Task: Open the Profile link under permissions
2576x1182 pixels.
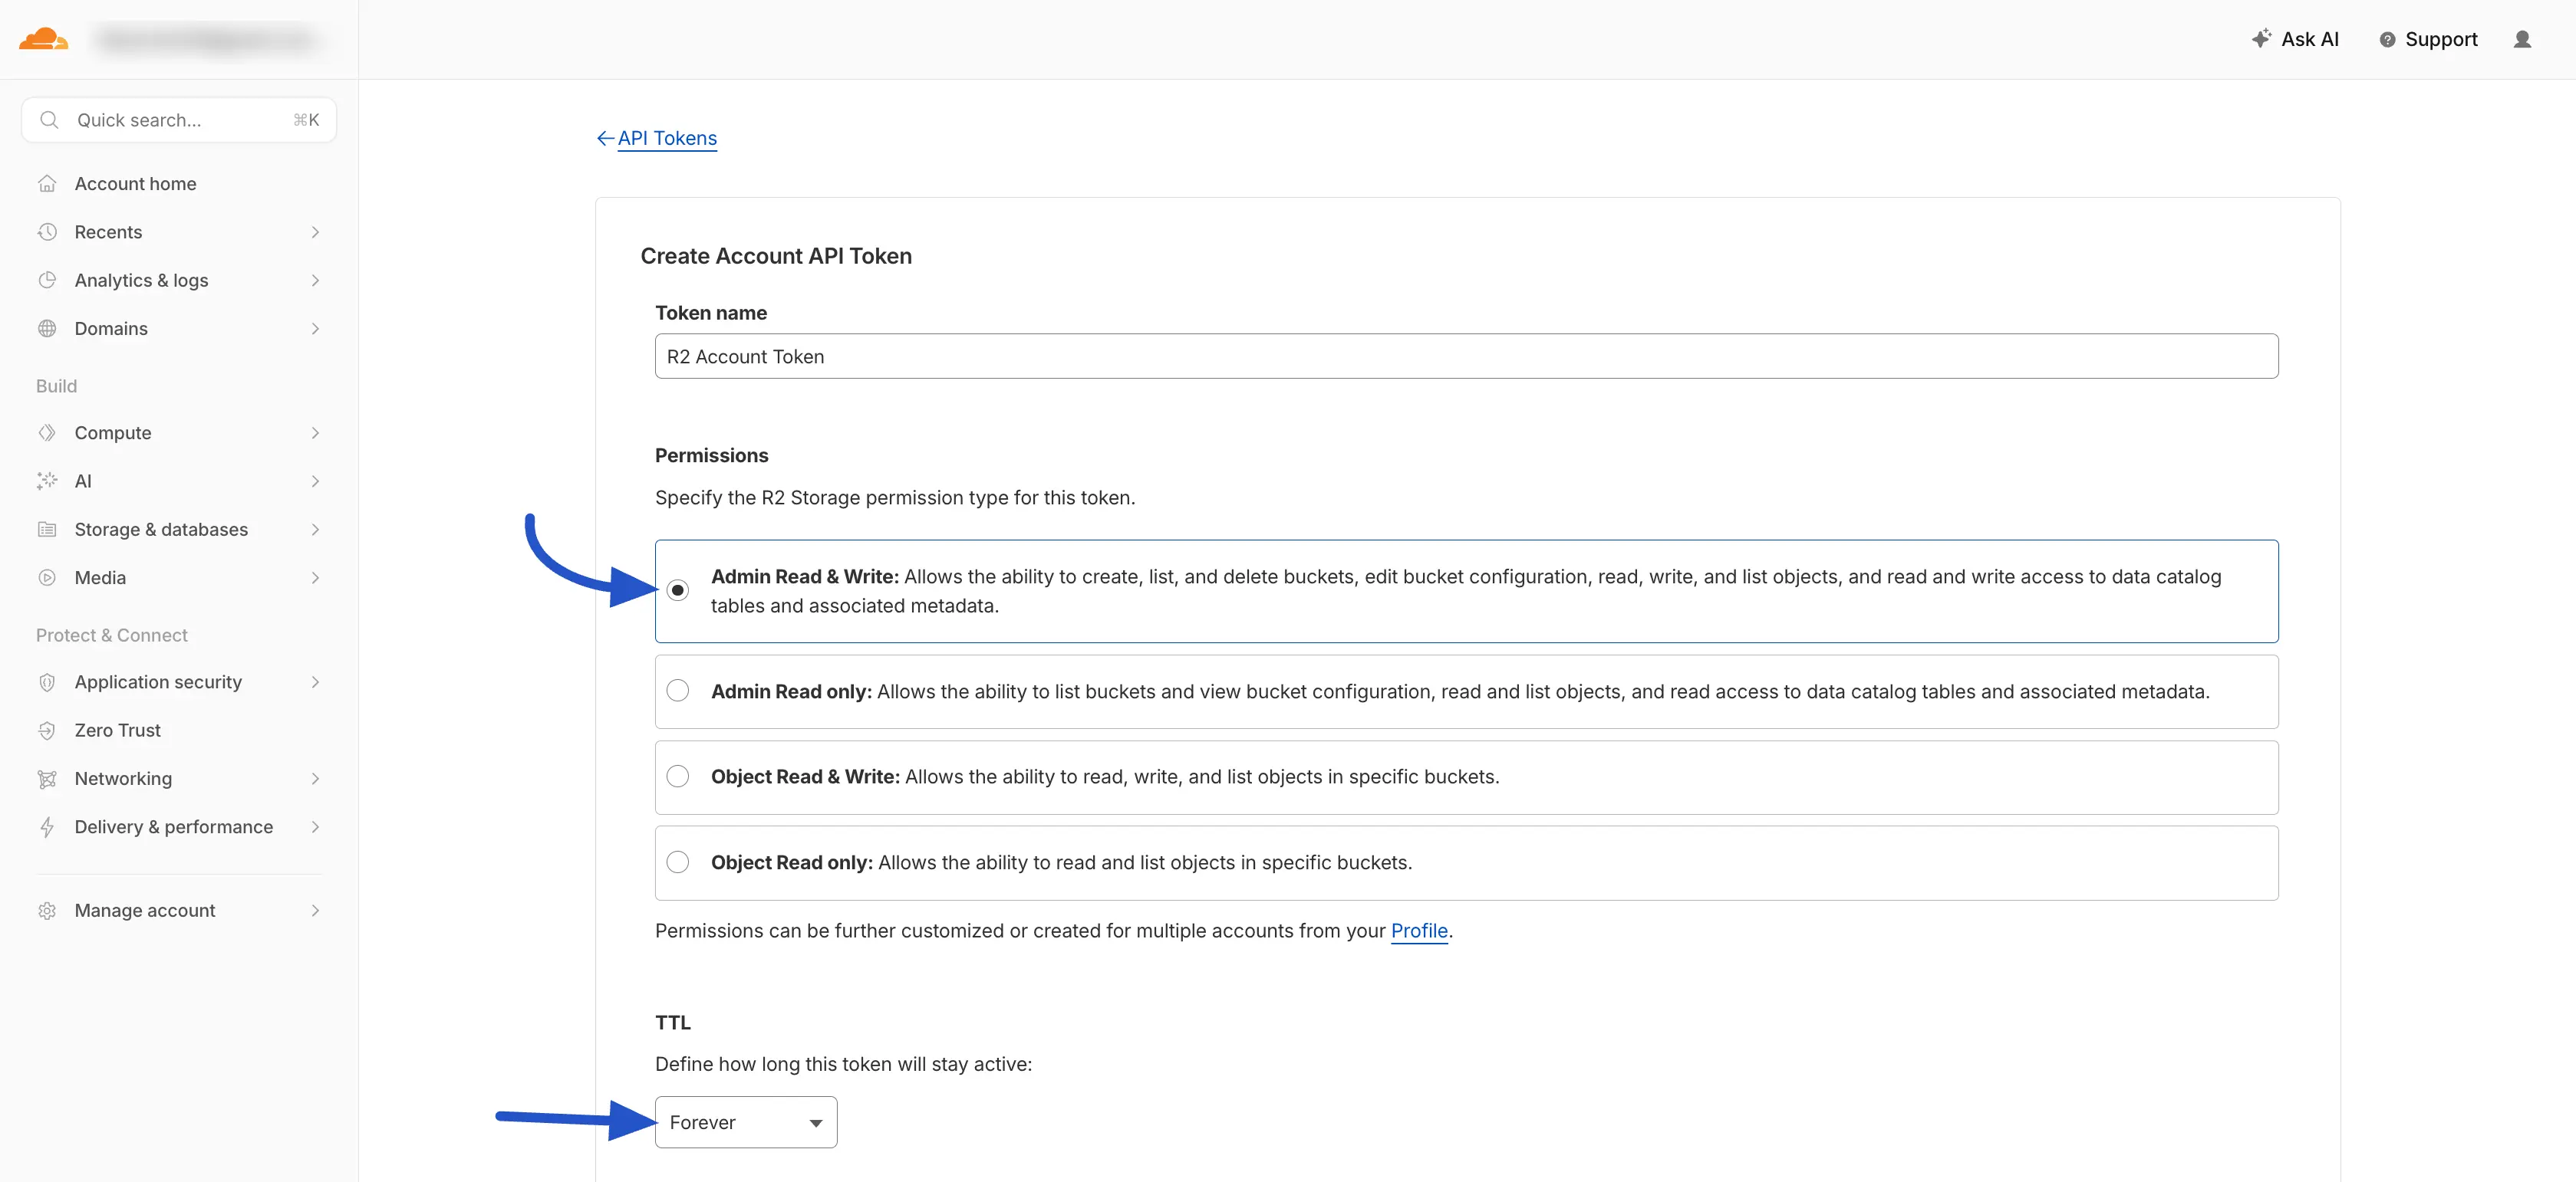Action: (x=1418, y=931)
